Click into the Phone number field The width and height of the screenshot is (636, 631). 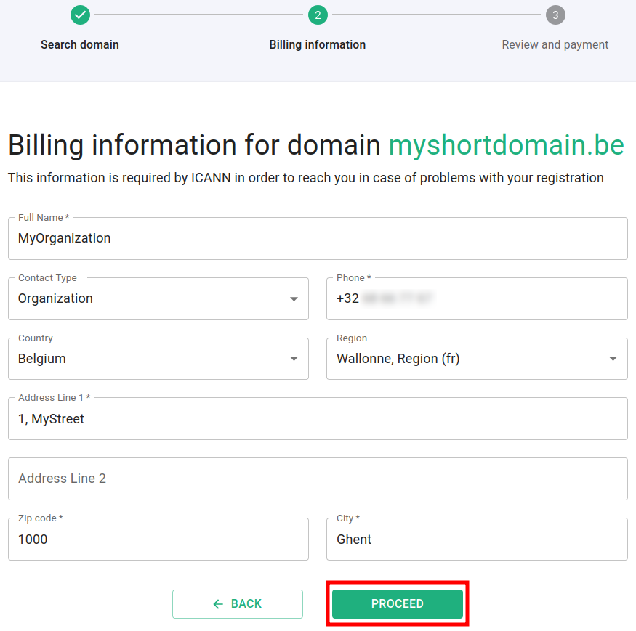[477, 298]
